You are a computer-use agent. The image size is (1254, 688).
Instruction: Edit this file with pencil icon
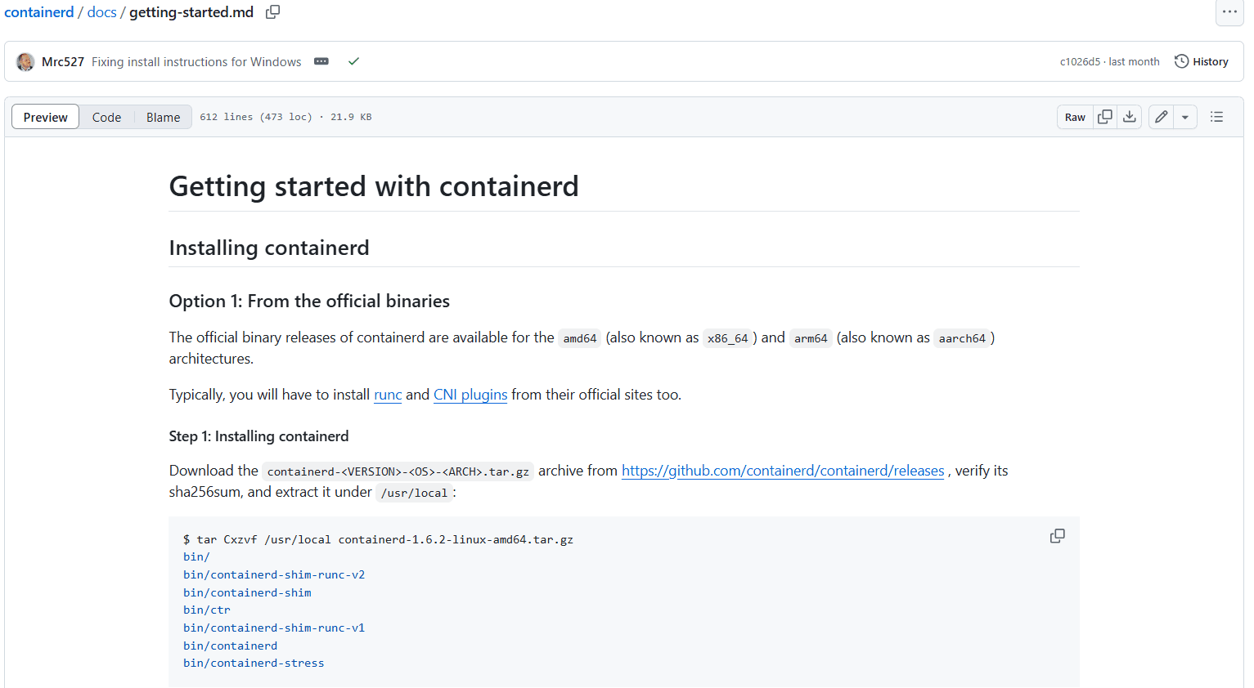click(x=1161, y=117)
